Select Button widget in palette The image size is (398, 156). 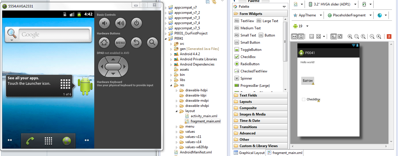(267, 35)
